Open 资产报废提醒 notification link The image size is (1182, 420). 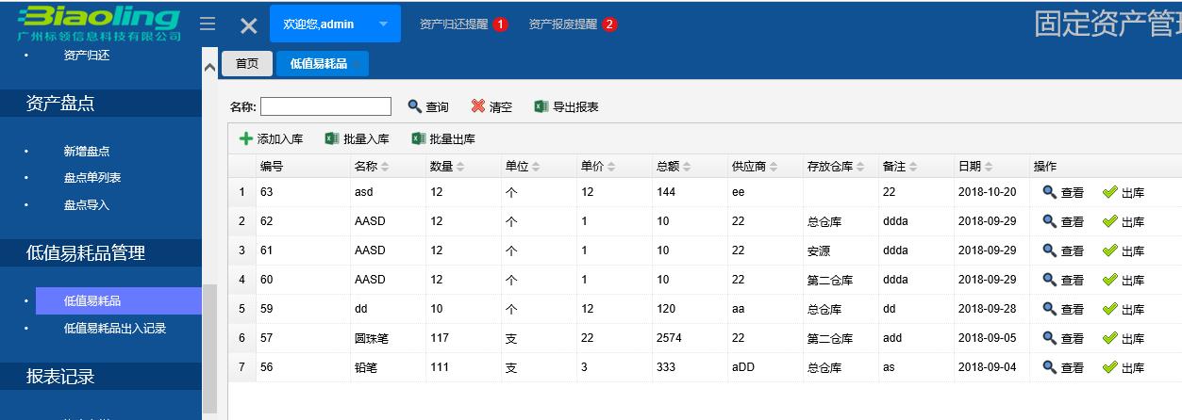pos(563,24)
